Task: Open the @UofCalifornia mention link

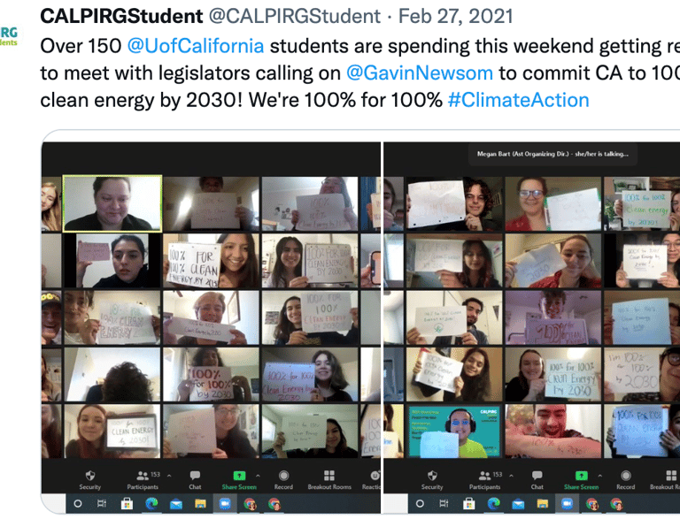Action: [x=196, y=45]
